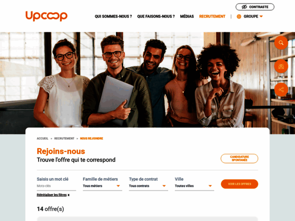The height and width of the screenshot is (221, 295).
Task: Open the orange search magnifier button
Action: pyautogui.click(x=281, y=43)
